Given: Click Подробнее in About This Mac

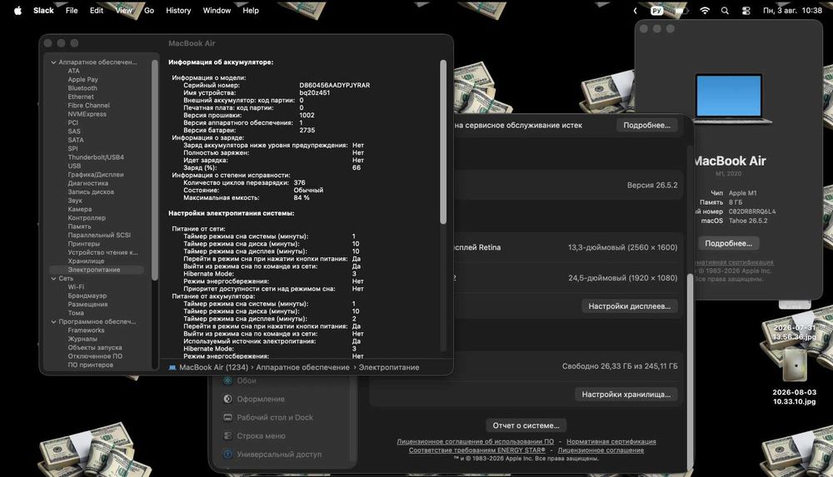Looking at the screenshot, I should [x=728, y=243].
